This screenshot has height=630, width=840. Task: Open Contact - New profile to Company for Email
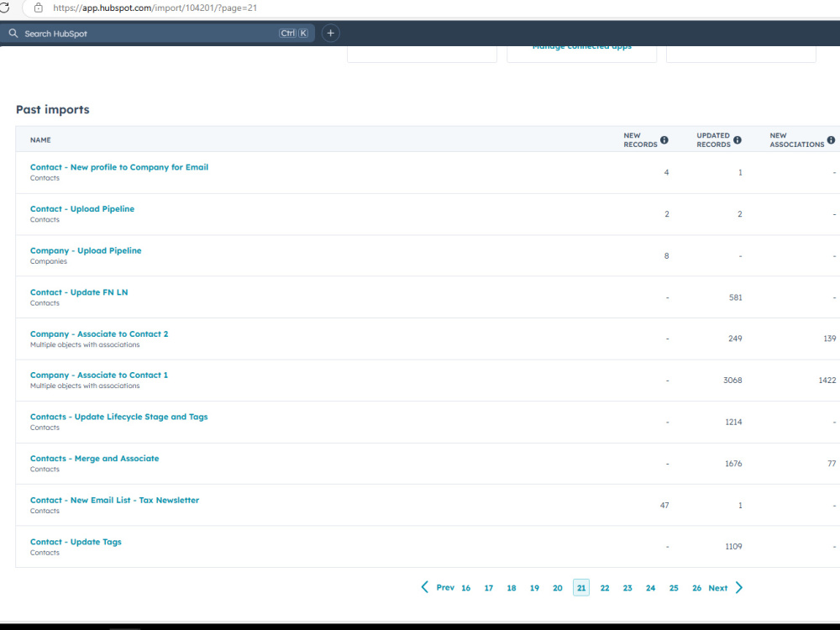[119, 167]
